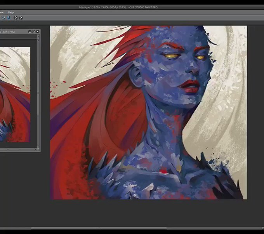Click the sub-window vertical scrollbar up arrow

(38, 40)
